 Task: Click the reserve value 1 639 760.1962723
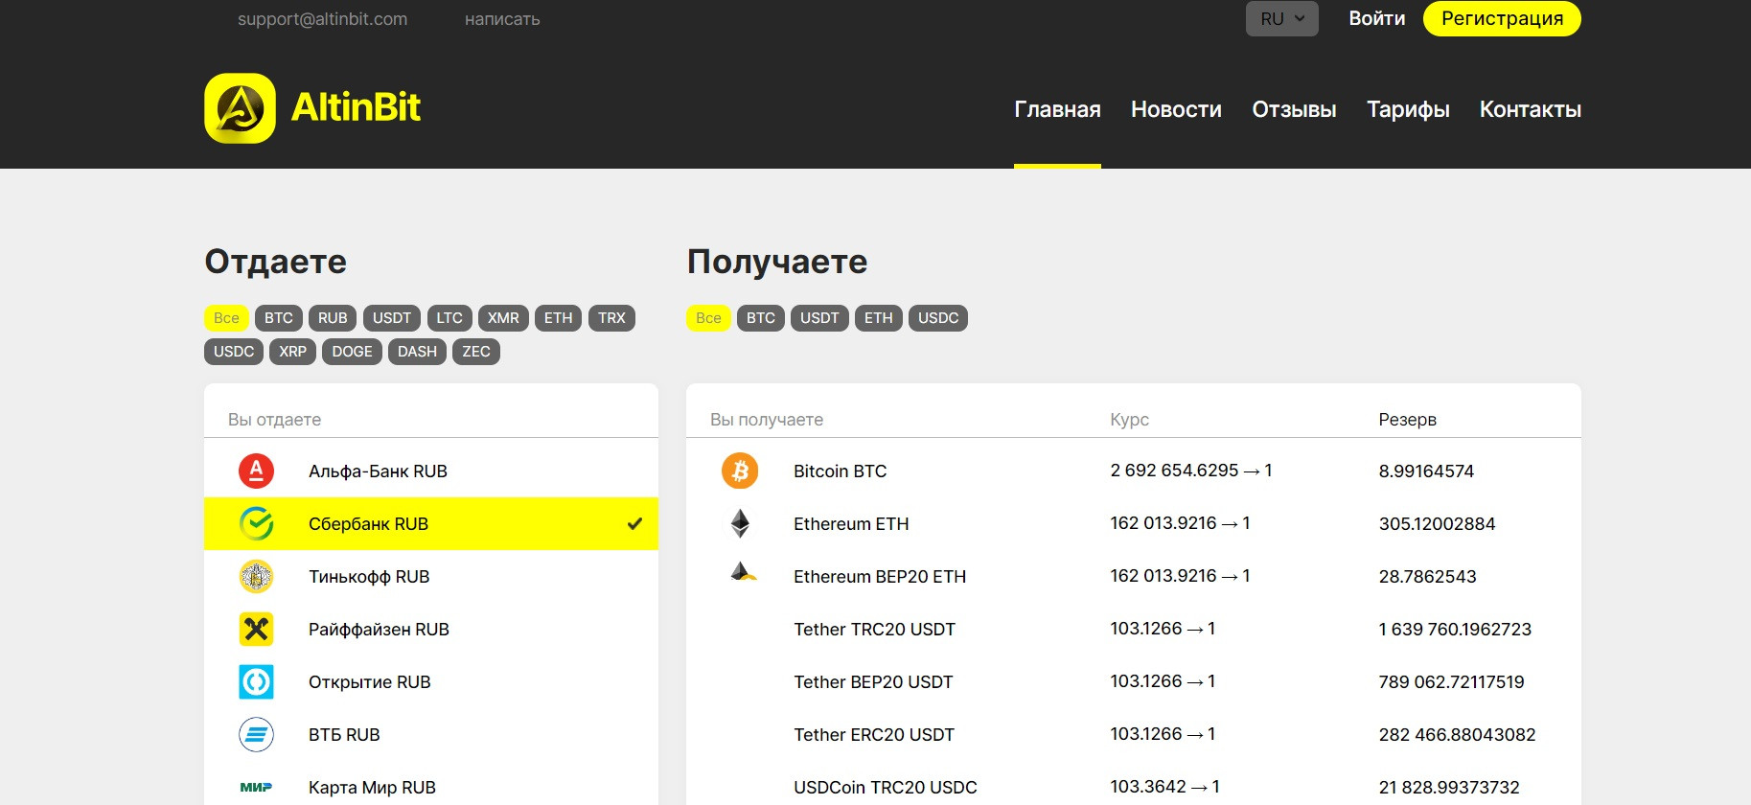coord(1455,629)
